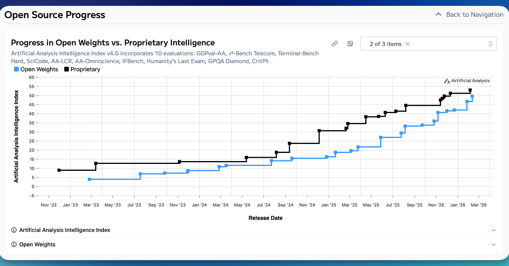Image resolution: width=509 pixels, height=266 pixels.
Task: Expand Artificial Analysis Intelligence Index section
Action: tap(254, 230)
